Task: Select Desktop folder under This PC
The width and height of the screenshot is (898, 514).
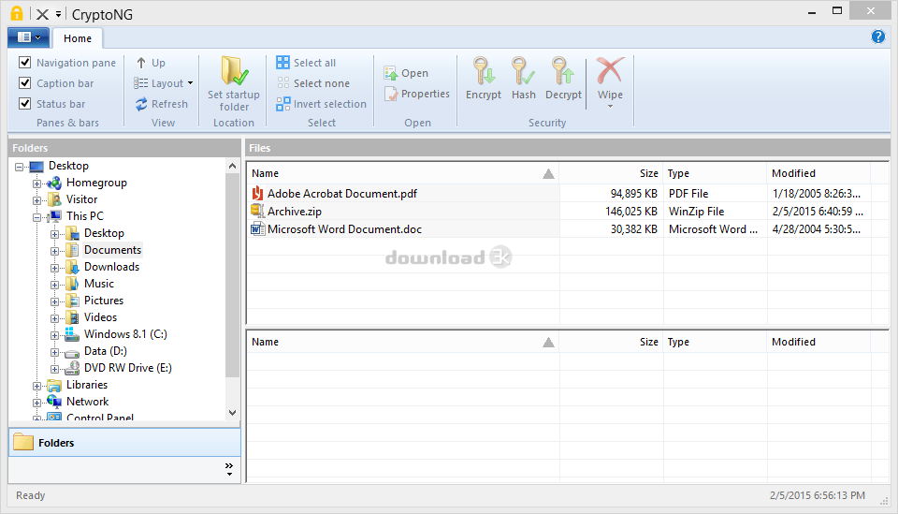Action: (x=104, y=233)
